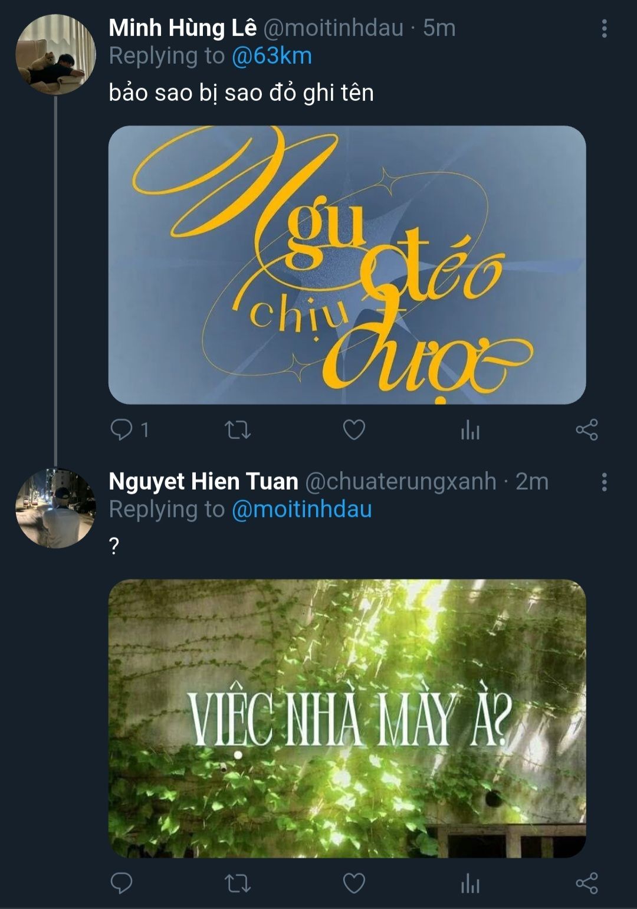The height and width of the screenshot is (909, 637).
Task: Reply to Minh Hùng Lê's tweet
Action: coord(122,429)
